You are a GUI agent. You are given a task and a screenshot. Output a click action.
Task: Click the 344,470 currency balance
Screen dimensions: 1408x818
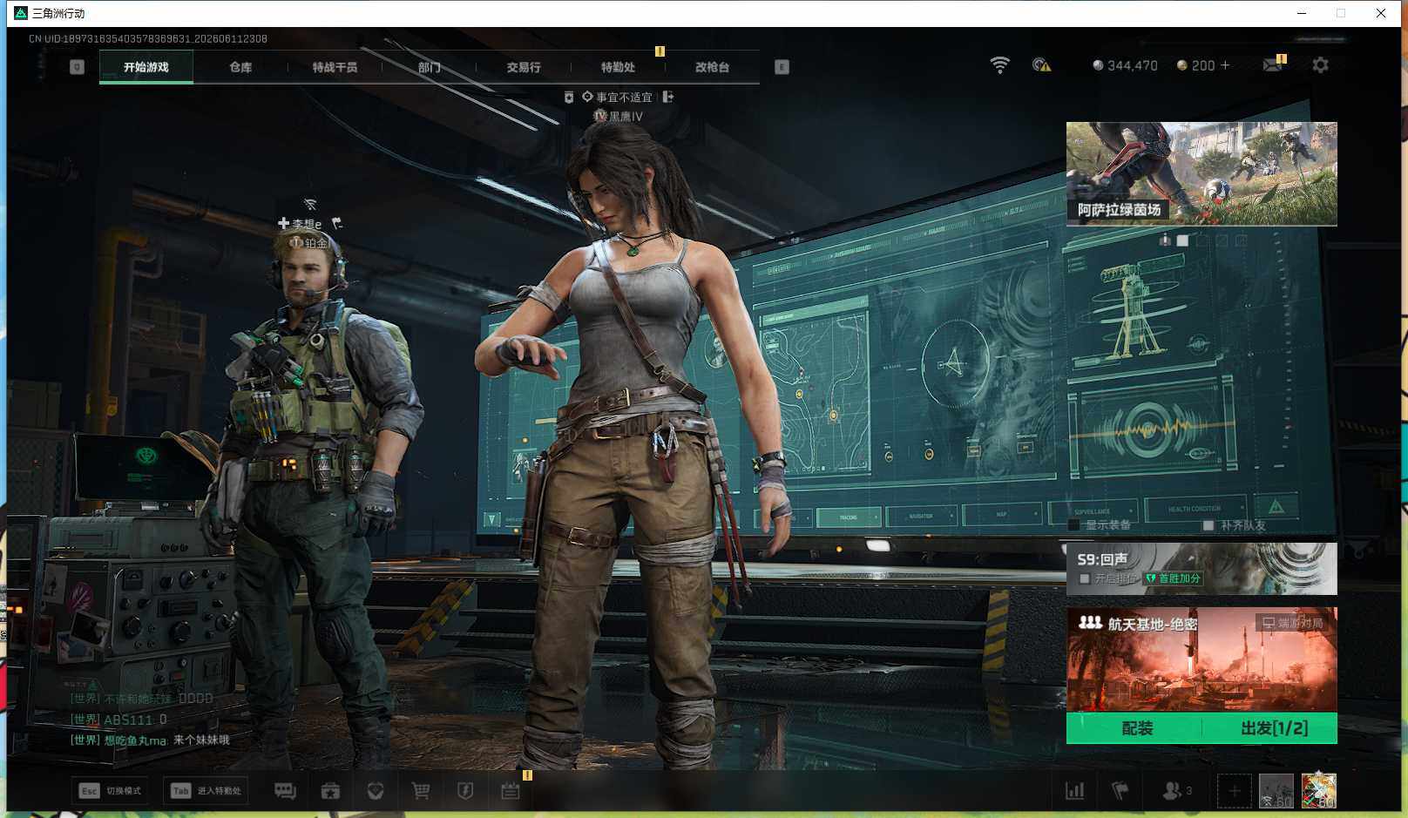coord(1125,65)
